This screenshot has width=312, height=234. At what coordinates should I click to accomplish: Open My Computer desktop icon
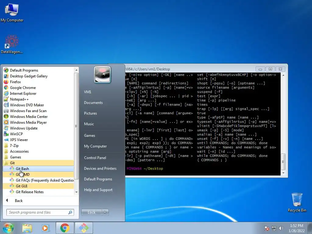(12, 13)
